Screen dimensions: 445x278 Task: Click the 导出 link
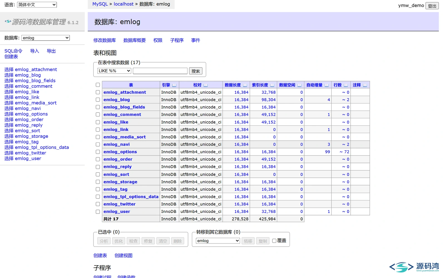coord(51,51)
